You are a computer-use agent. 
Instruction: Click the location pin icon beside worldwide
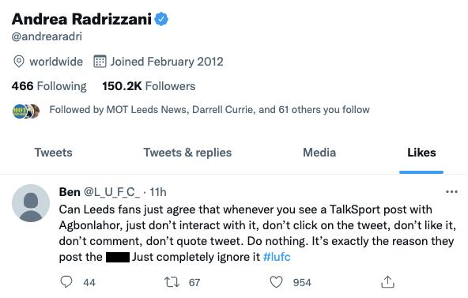click(18, 62)
